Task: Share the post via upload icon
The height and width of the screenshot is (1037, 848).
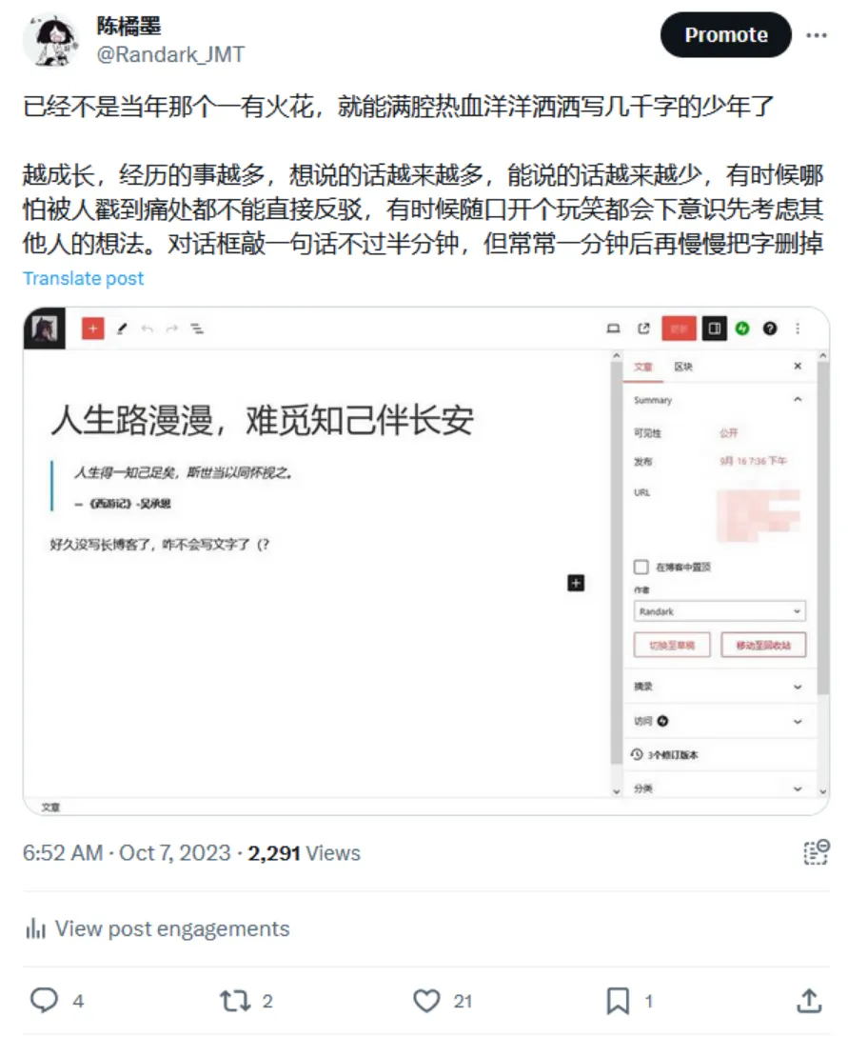Action: point(808,1000)
